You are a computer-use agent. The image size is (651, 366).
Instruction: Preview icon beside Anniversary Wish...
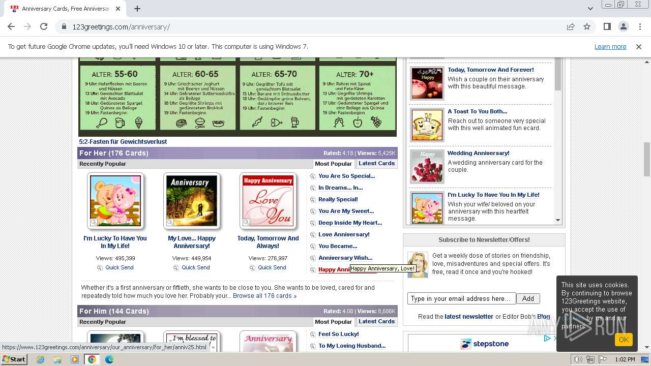pos(313,258)
